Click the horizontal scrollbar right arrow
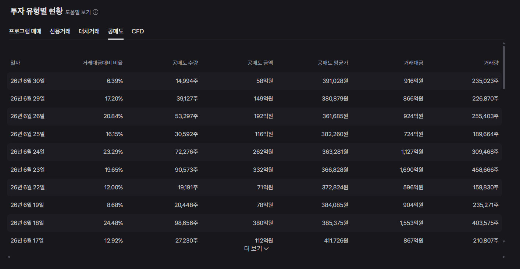Image resolution: width=520 pixels, height=269 pixels. click(503, 257)
